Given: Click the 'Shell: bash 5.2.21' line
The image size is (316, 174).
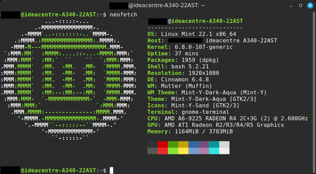Looking at the screenshot, I should (178, 66).
